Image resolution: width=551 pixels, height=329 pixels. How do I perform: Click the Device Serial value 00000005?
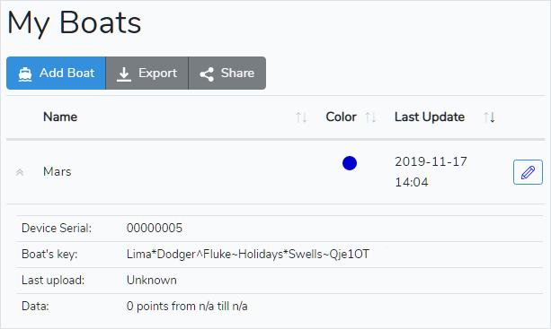tap(155, 228)
